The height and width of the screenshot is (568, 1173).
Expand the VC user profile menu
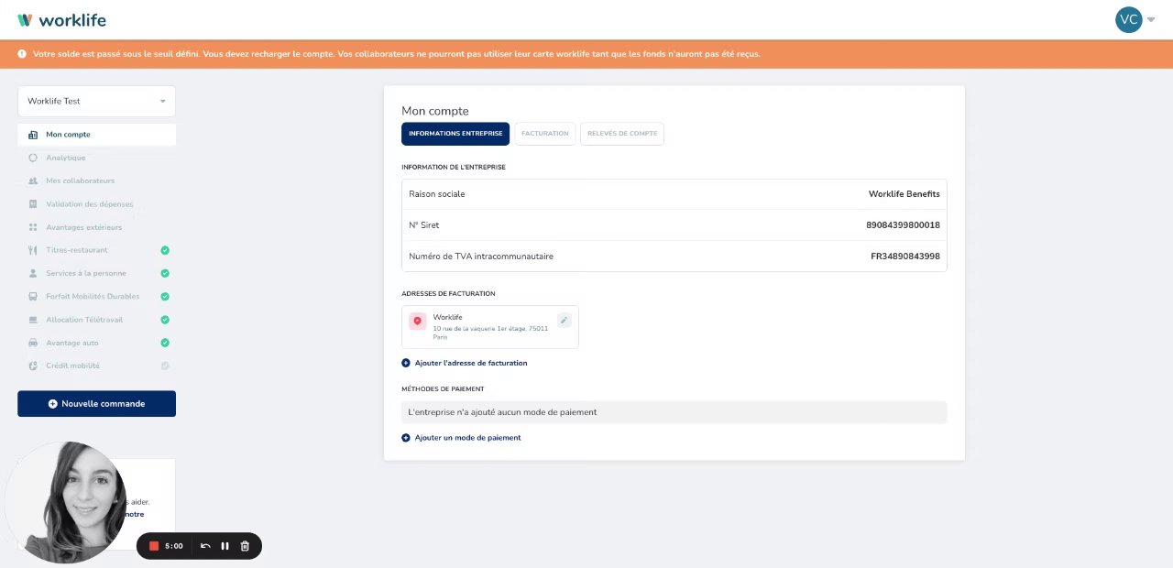(1135, 19)
